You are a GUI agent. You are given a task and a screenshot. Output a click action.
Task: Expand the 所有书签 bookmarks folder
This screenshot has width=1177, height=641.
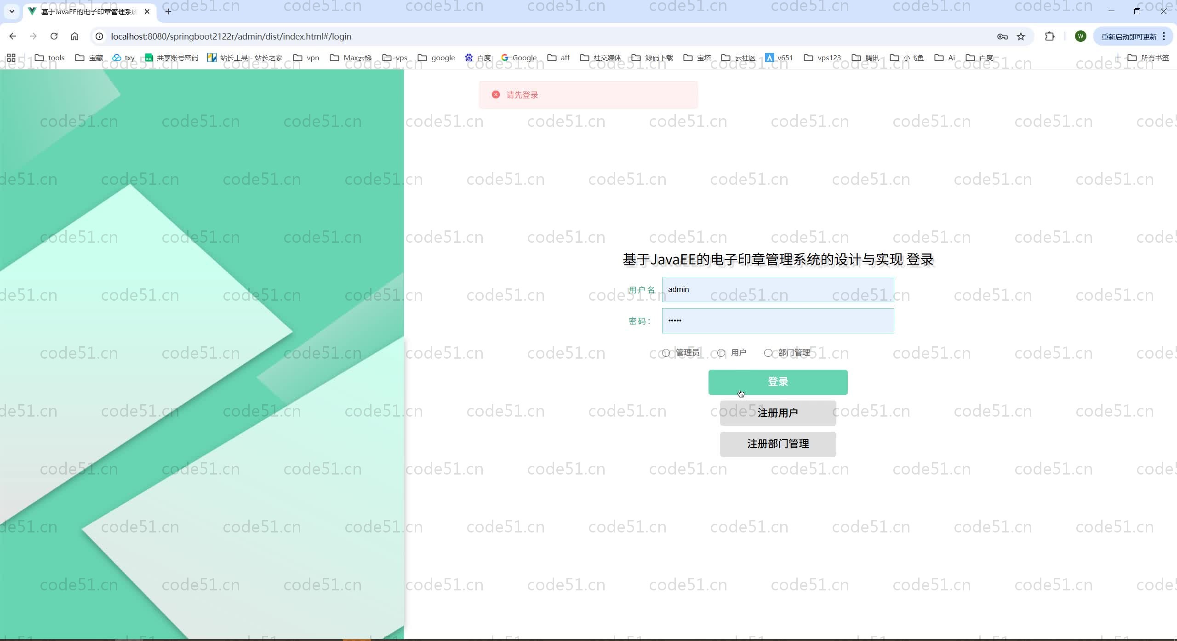[x=1148, y=57]
